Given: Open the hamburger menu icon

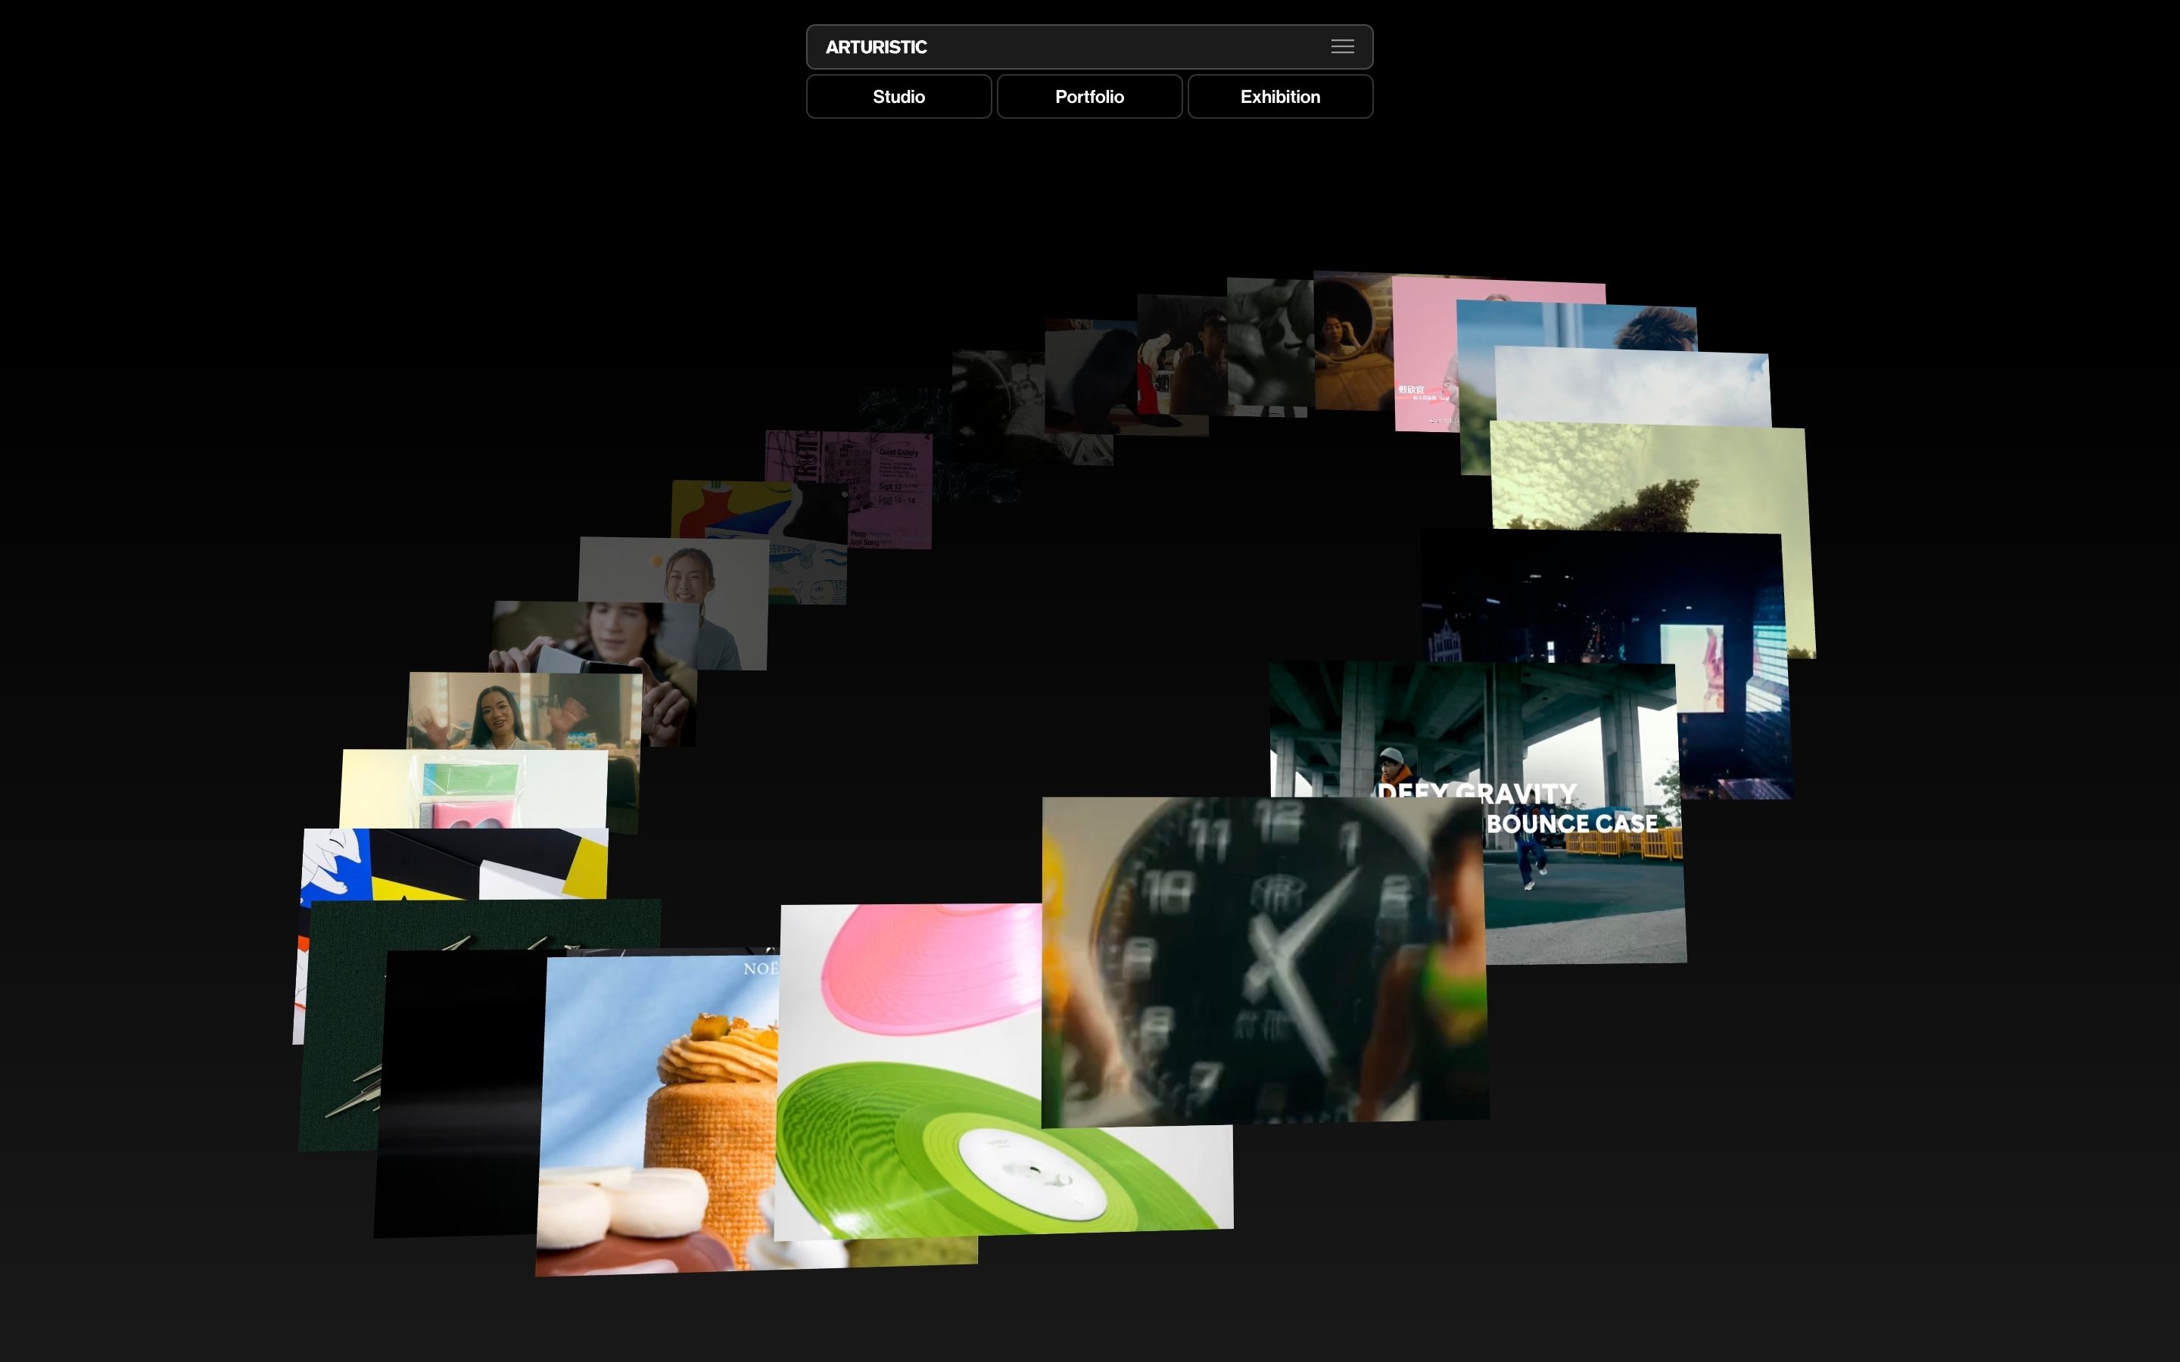Looking at the screenshot, I should pyautogui.click(x=1342, y=47).
